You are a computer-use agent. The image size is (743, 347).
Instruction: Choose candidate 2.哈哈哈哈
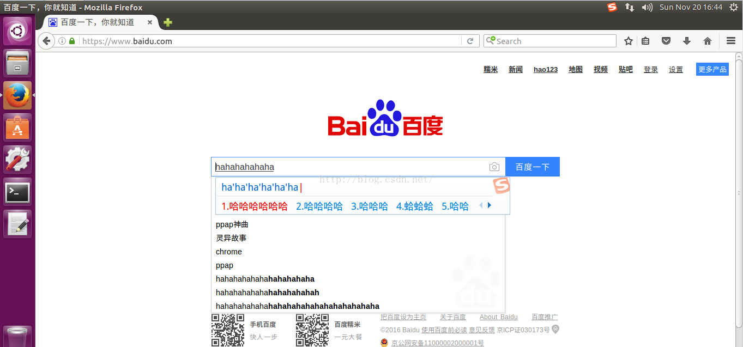(319, 206)
